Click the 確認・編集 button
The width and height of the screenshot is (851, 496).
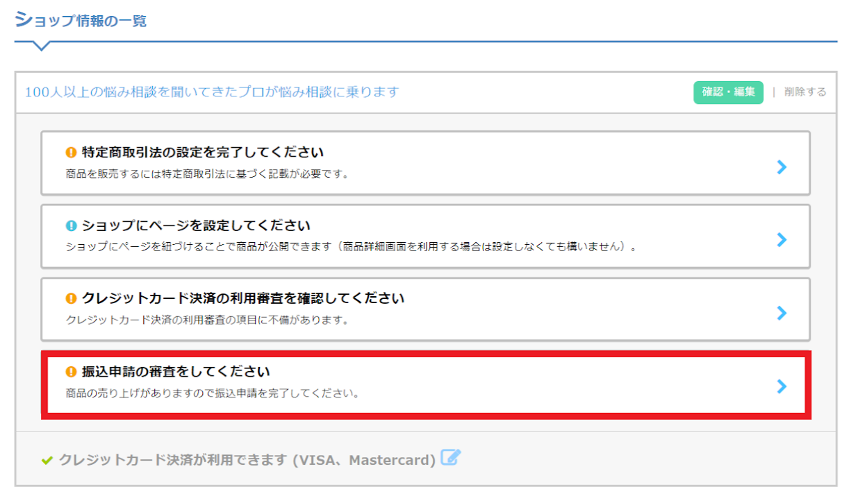pyautogui.click(x=728, y=92)
